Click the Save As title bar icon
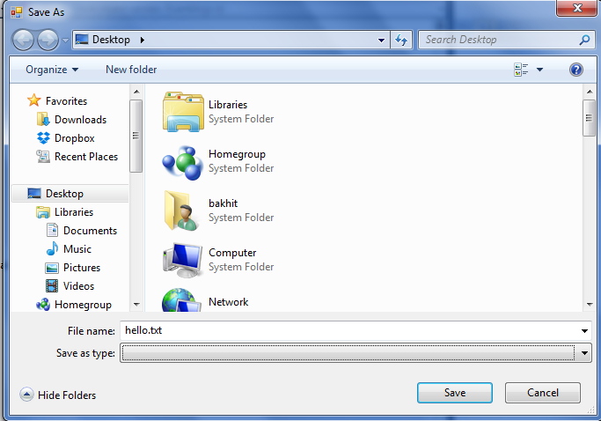Viewport: 601px width, 421px height. (17, 12)
